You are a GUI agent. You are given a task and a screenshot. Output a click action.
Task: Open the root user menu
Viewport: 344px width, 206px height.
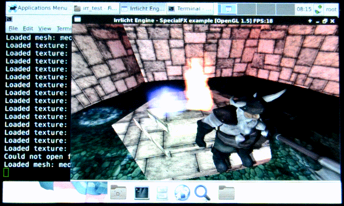[x=331, y=9]
